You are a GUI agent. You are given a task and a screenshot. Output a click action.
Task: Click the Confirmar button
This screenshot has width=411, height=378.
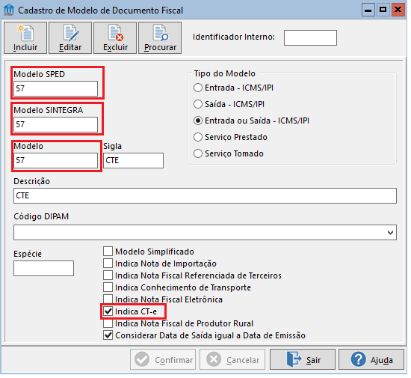click(163, 359)
